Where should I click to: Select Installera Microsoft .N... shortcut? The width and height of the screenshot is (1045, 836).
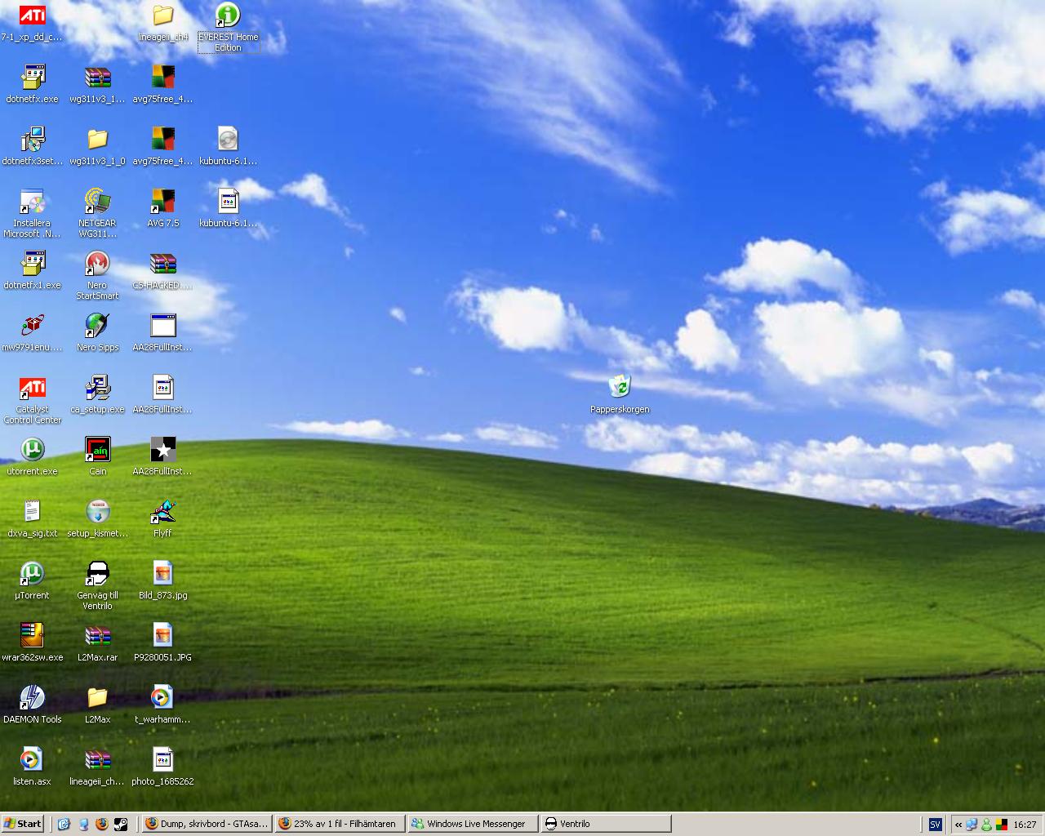33,213
